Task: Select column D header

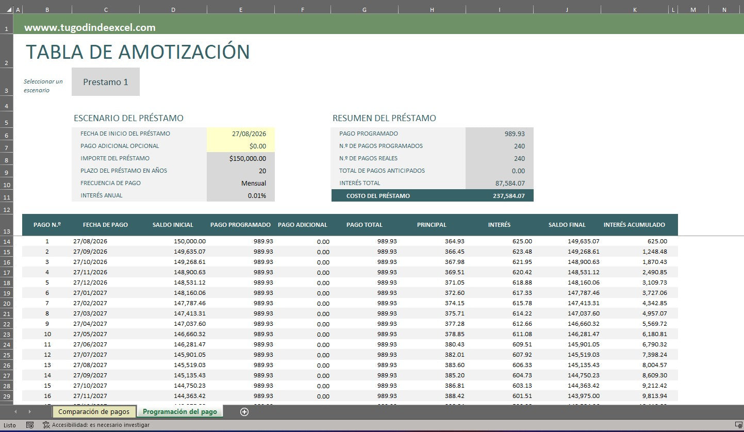Action: click(x=173, y=9)
